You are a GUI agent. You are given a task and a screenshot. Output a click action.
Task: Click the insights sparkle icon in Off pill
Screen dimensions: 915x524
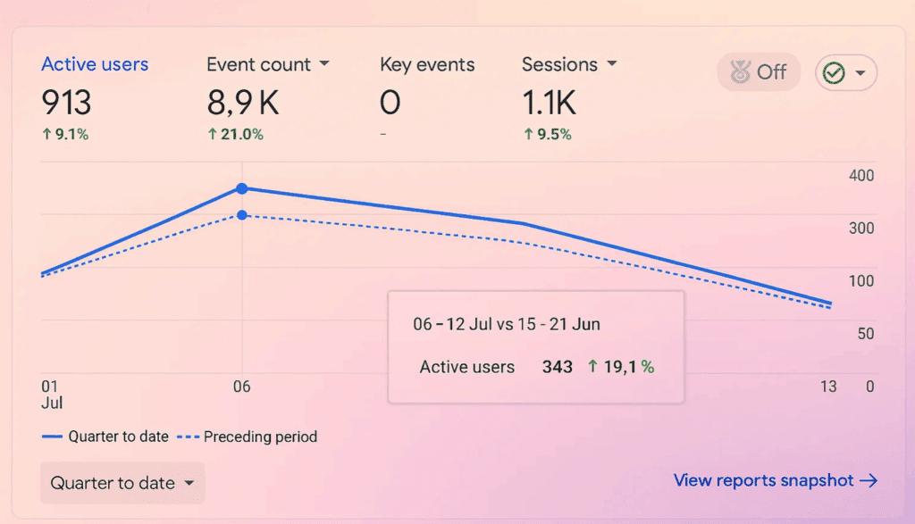(740, 71)
